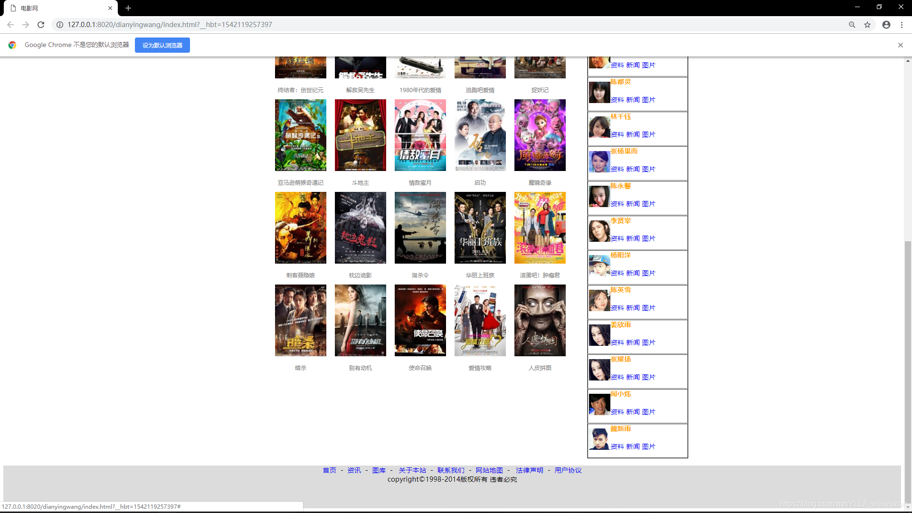Image resolution: width=912 pixels, height=513 pixels.
Task: Click 陈都灵 actor name link
Action: point(620,82)
